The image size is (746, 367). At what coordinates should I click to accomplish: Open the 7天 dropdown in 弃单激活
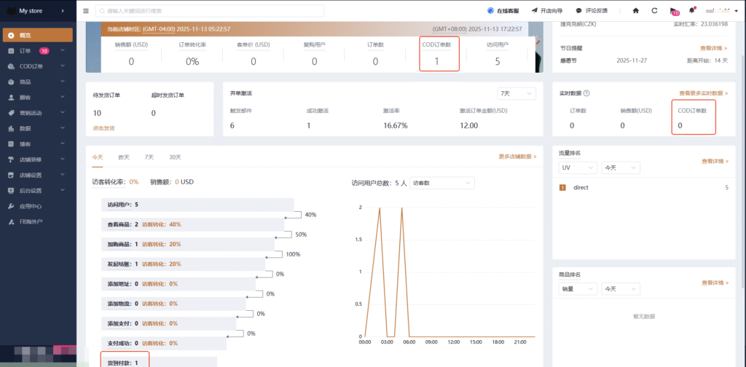[x=516, y=93]
